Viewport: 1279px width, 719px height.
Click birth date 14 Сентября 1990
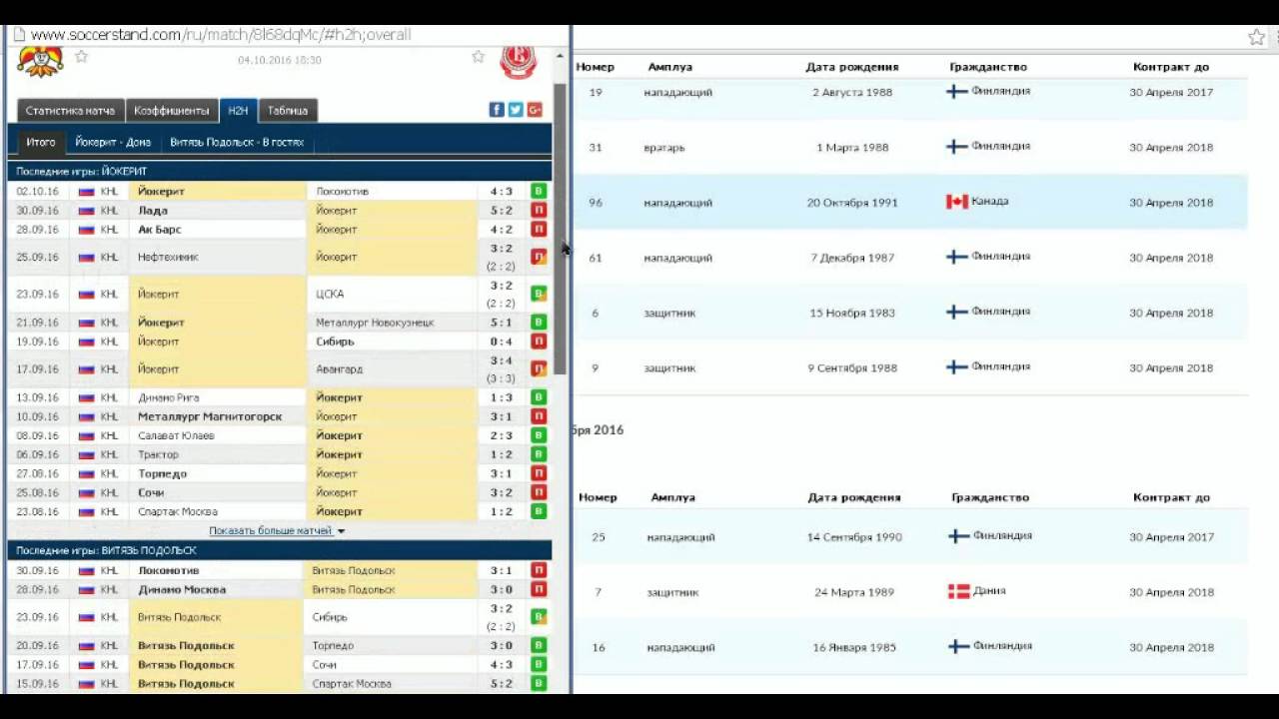pyautogui.click(x=854, y=536)
